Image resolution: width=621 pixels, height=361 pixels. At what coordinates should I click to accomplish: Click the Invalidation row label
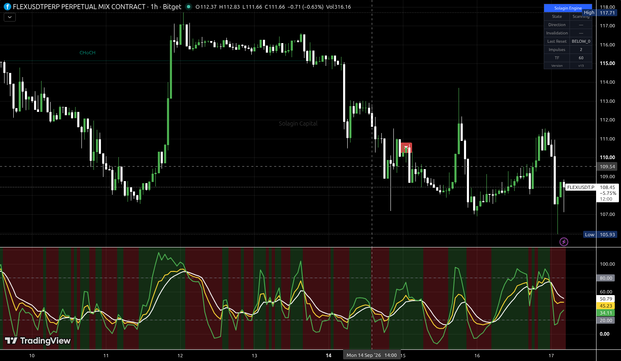pos(557,33)
